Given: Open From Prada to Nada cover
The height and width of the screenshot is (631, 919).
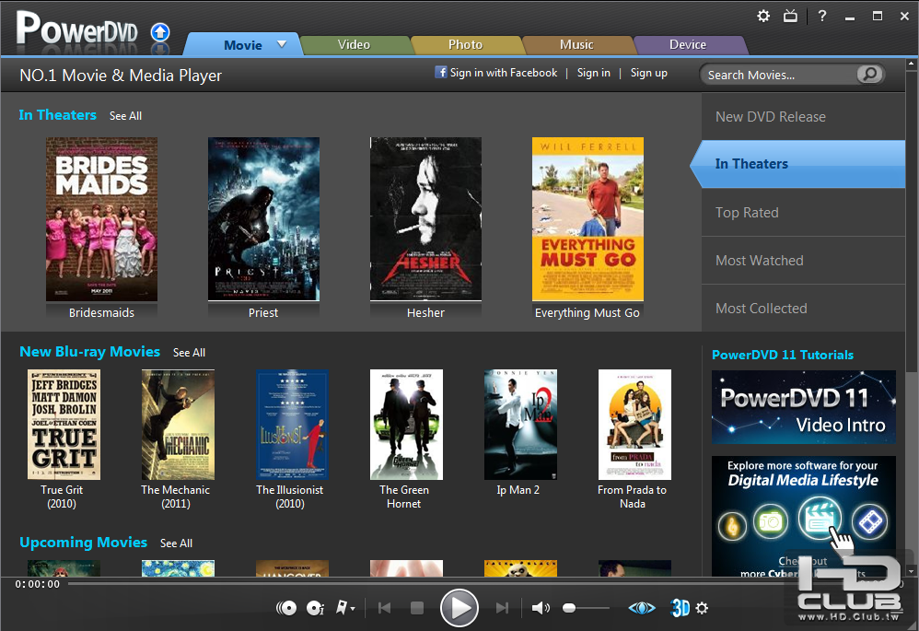Looking at the screenshot, I should coord(634,425).
